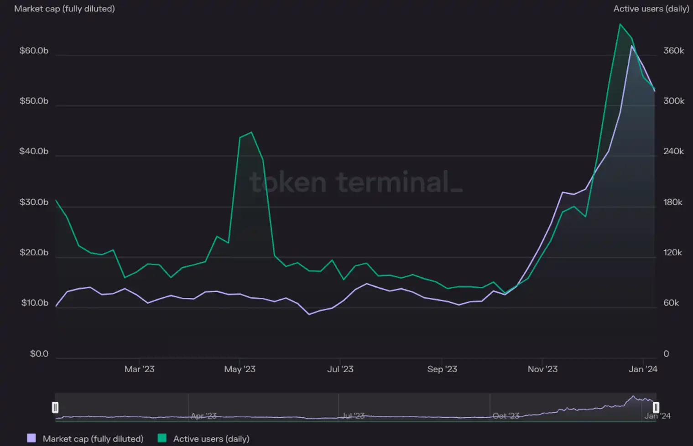Click the Jan '24 x-axis label
Viewport: 693px width, 446px height.
click(x=643, y=369)
